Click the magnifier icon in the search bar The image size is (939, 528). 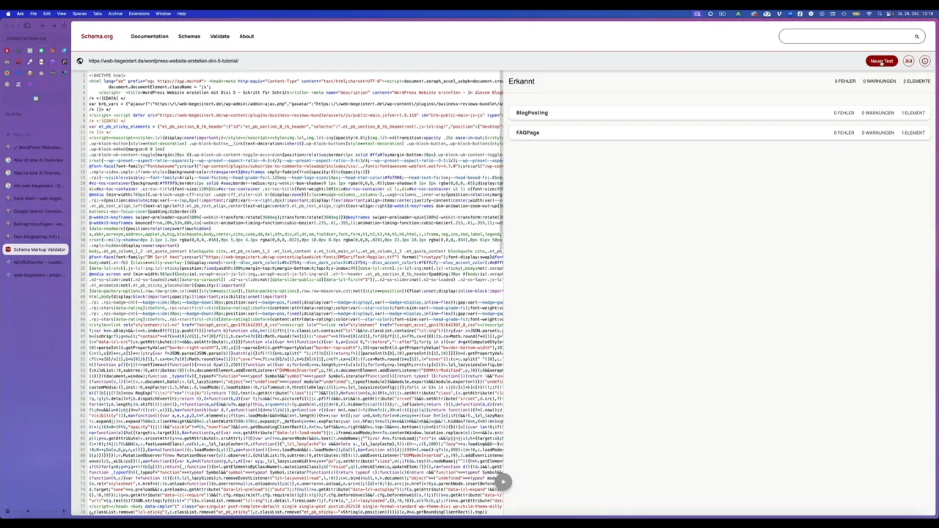(x=917, y=37)
